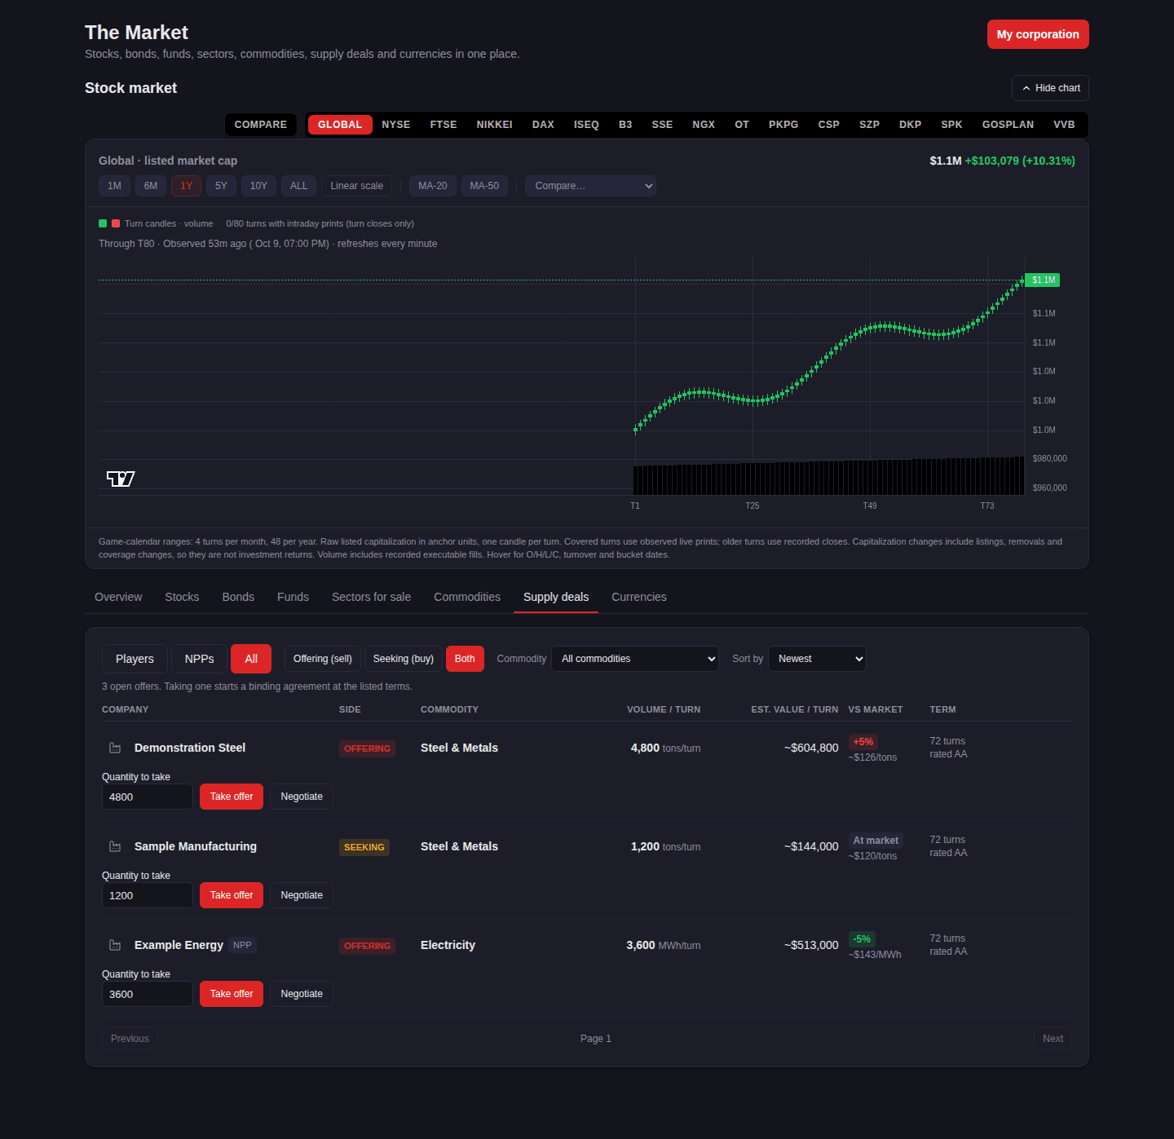Select the NPPs filter
Screen dimensions: 1174x1139
199,659
